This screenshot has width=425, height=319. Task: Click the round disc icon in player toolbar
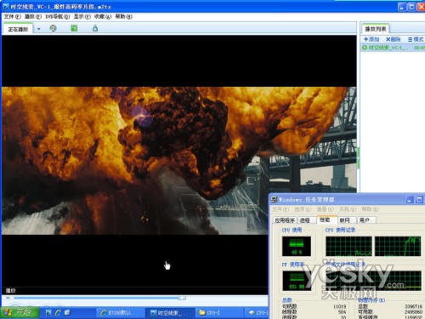(x=53, y=28)
